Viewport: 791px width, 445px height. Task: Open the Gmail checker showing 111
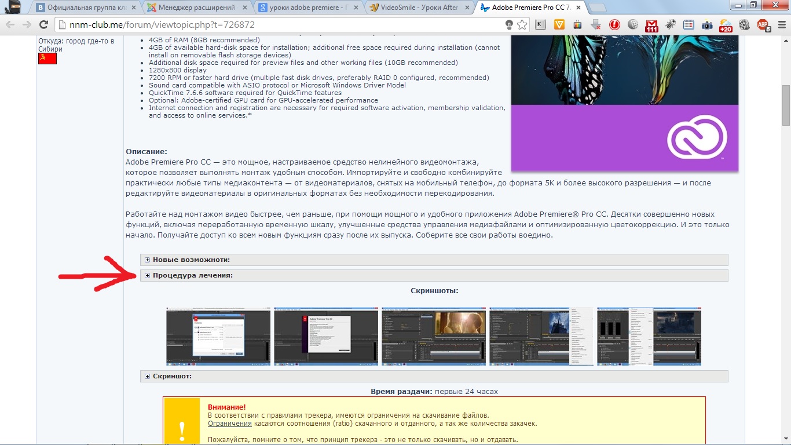pyautogui.click(x=651, y=25)
